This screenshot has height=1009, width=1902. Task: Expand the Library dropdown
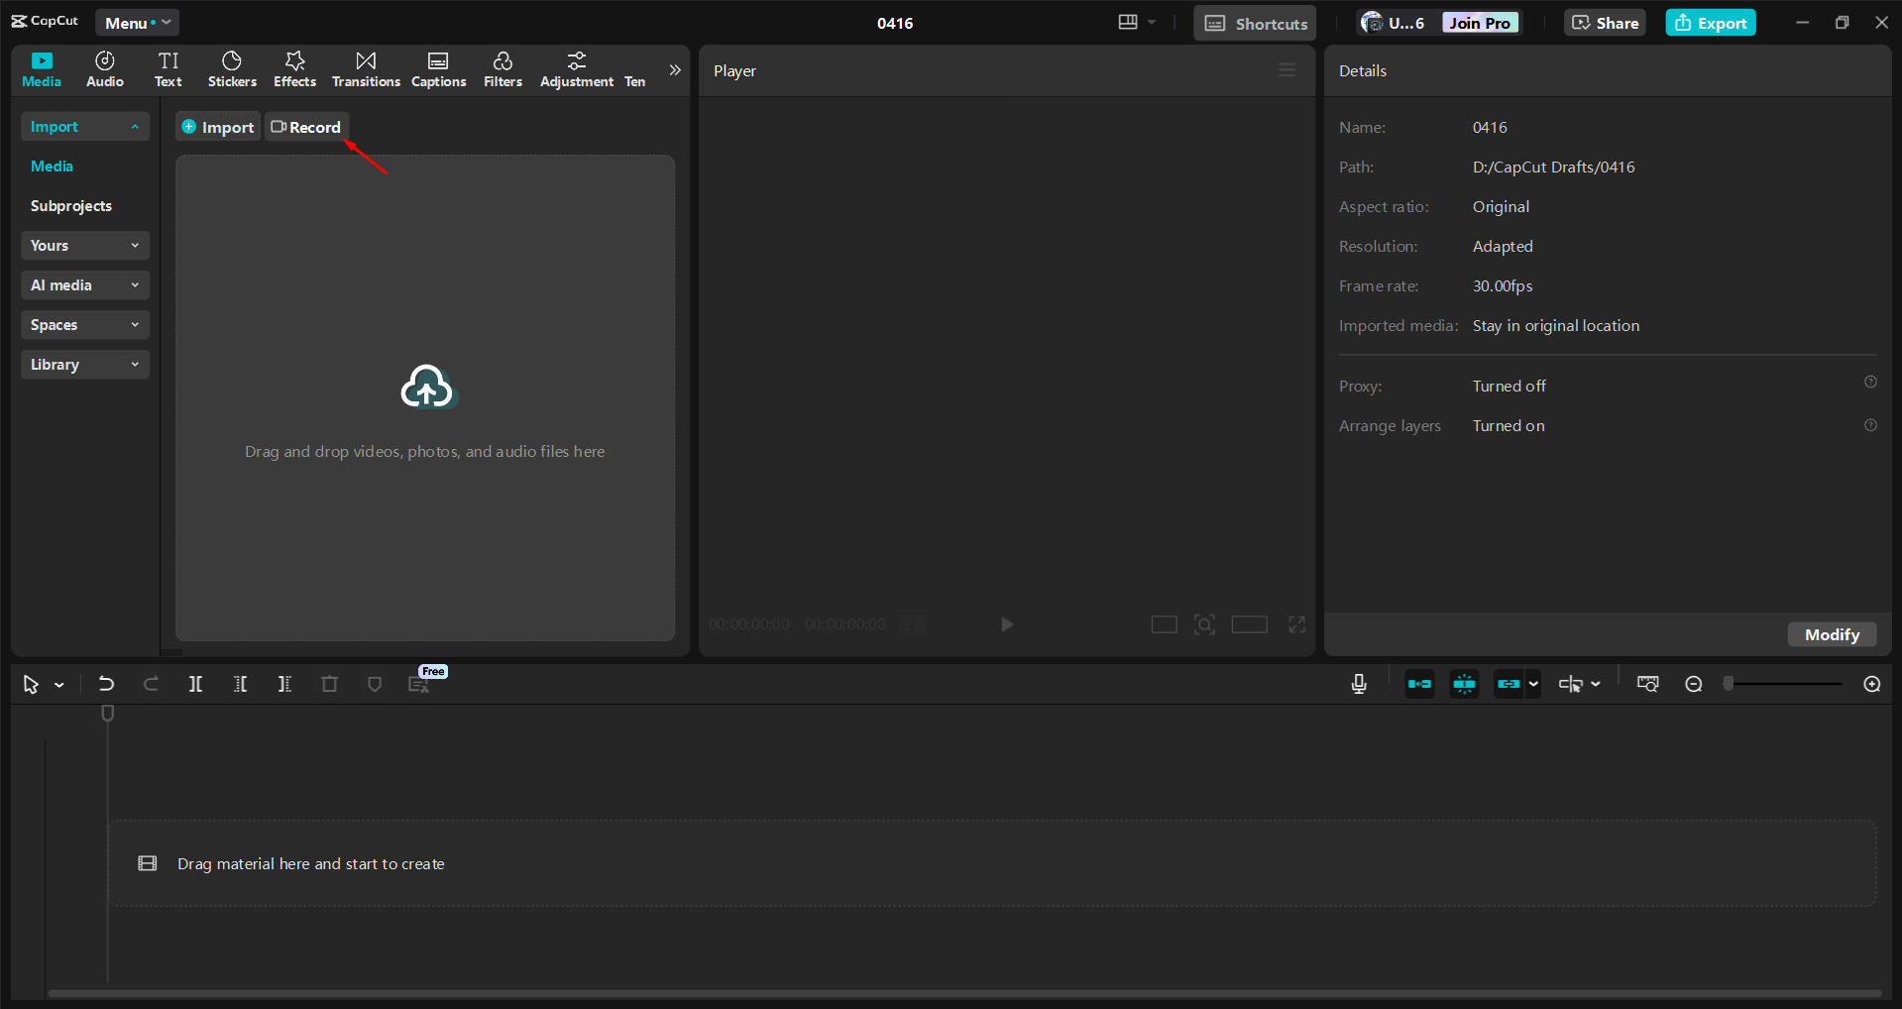(84, 364)
